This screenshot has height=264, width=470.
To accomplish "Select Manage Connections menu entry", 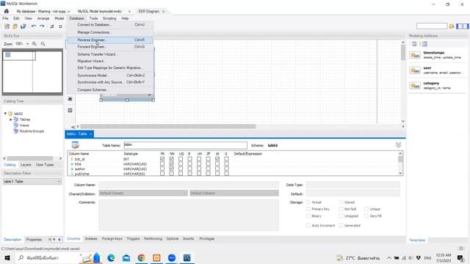I will tap(110, 32).
